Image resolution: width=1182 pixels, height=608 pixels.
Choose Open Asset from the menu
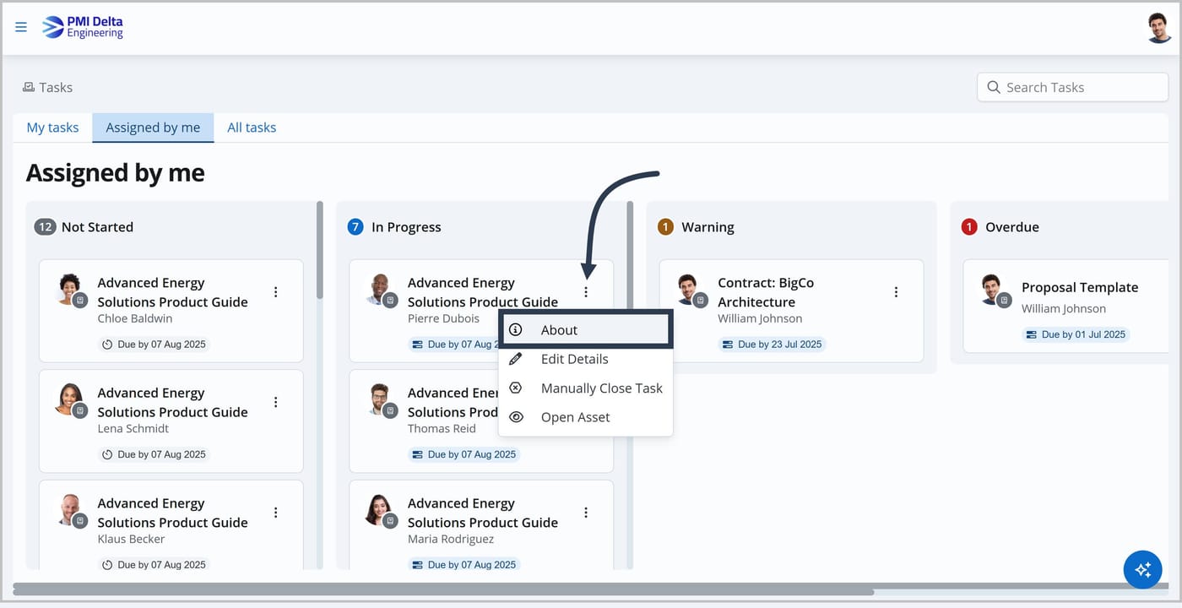pos(586,417)
